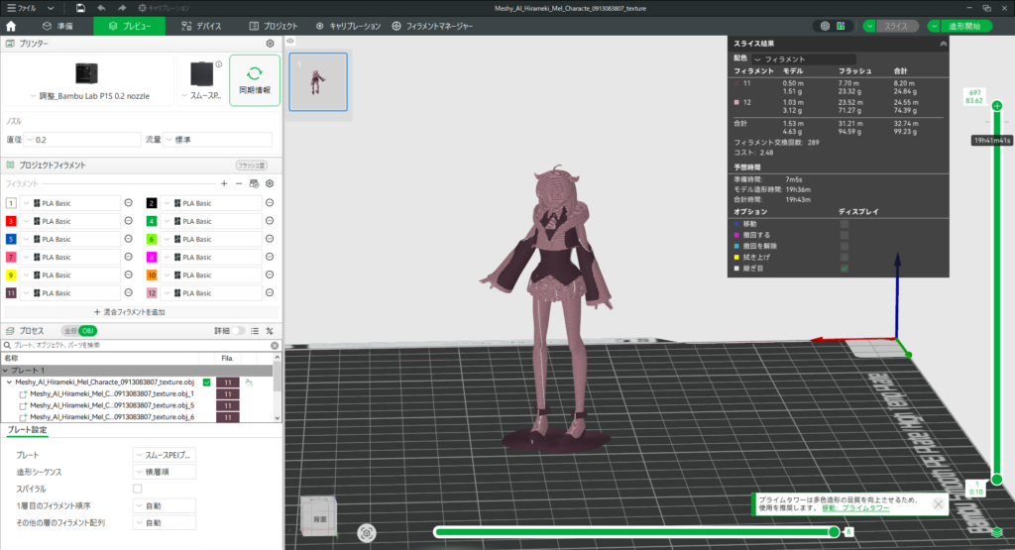Open 流量 標準 dropdown
Image resolution: width=1015 pixels, height=550 pixels.
217,140
